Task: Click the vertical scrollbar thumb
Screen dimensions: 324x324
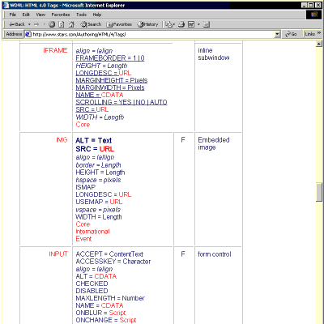Action: pyautogui.click(x=319, y=192)
